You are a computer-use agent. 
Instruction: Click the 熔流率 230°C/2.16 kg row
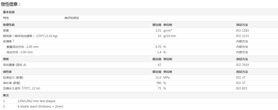(x=139, y=36)
